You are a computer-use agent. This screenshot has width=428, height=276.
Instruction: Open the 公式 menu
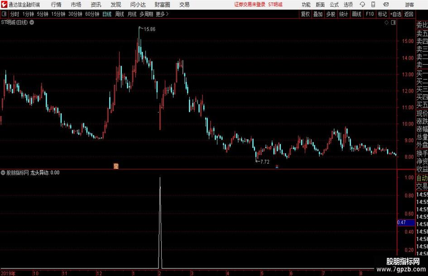coord(334,5)
